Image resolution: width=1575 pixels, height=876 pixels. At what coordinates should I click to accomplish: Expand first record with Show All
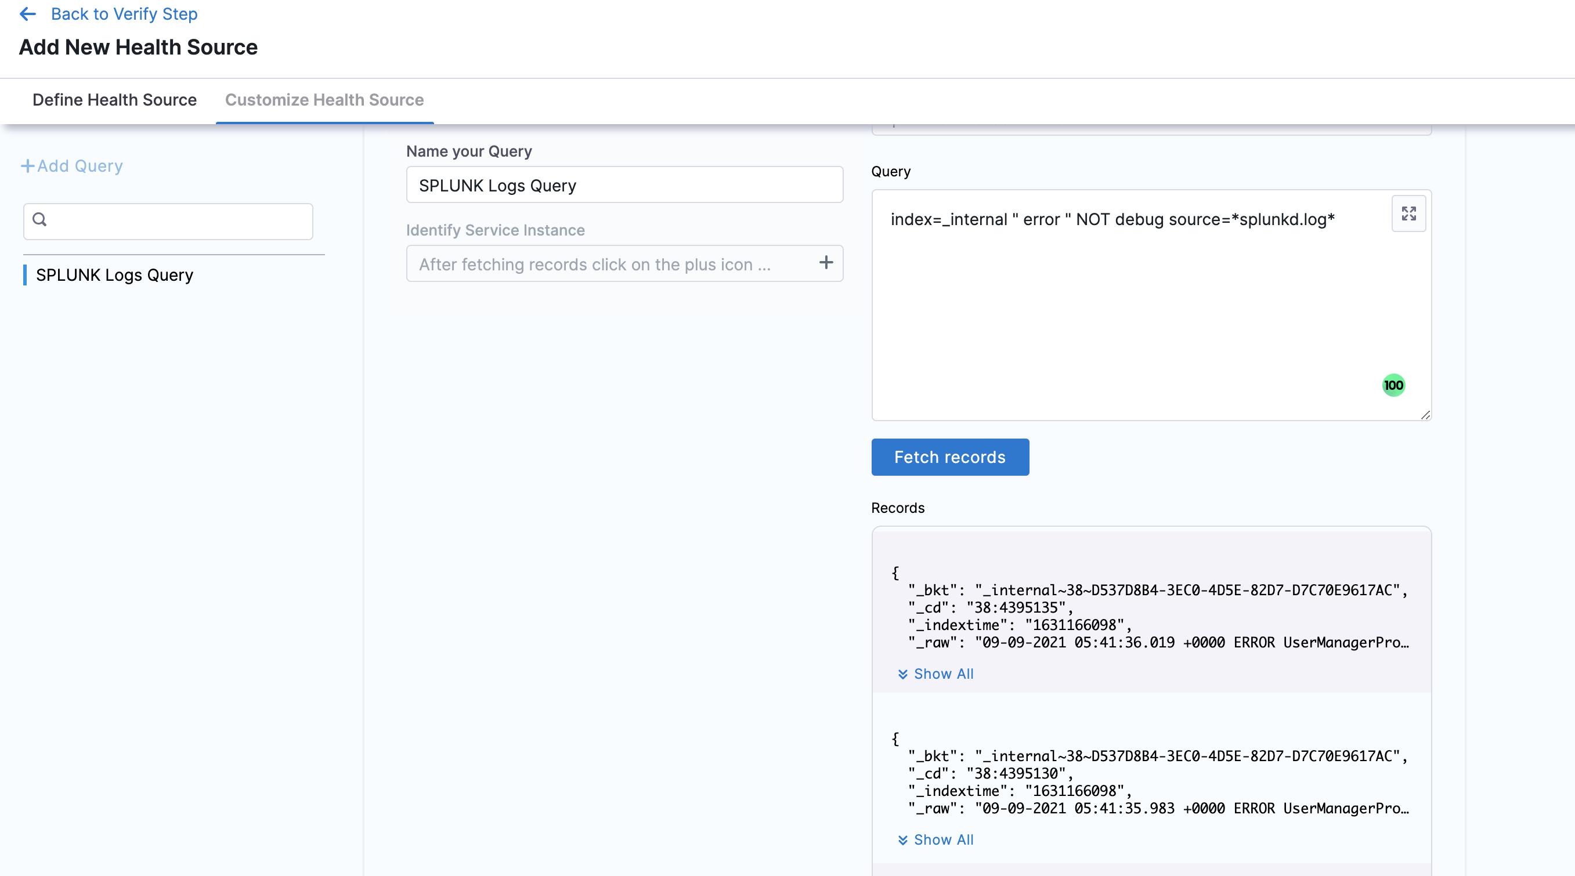[x=944, y=674]
